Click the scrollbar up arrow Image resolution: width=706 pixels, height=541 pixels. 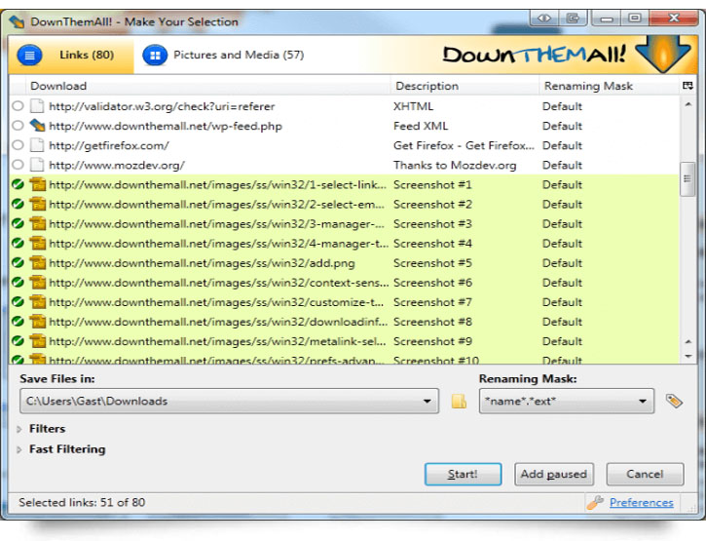(x=687, y=104)
